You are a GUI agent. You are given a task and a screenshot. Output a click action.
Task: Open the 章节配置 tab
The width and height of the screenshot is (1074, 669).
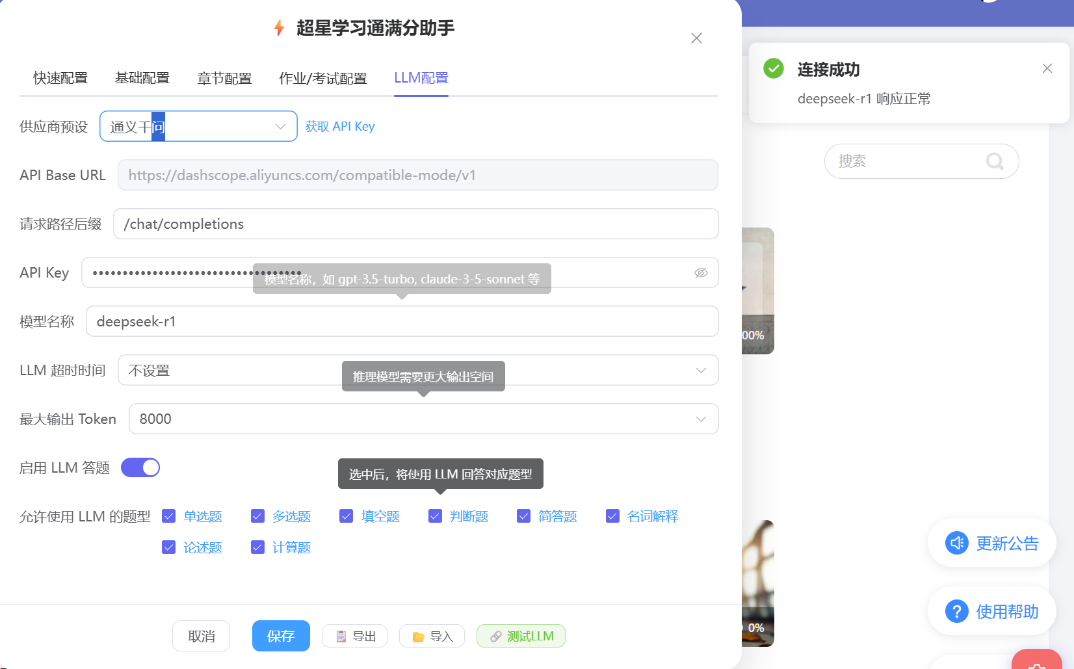pos(224,78)
